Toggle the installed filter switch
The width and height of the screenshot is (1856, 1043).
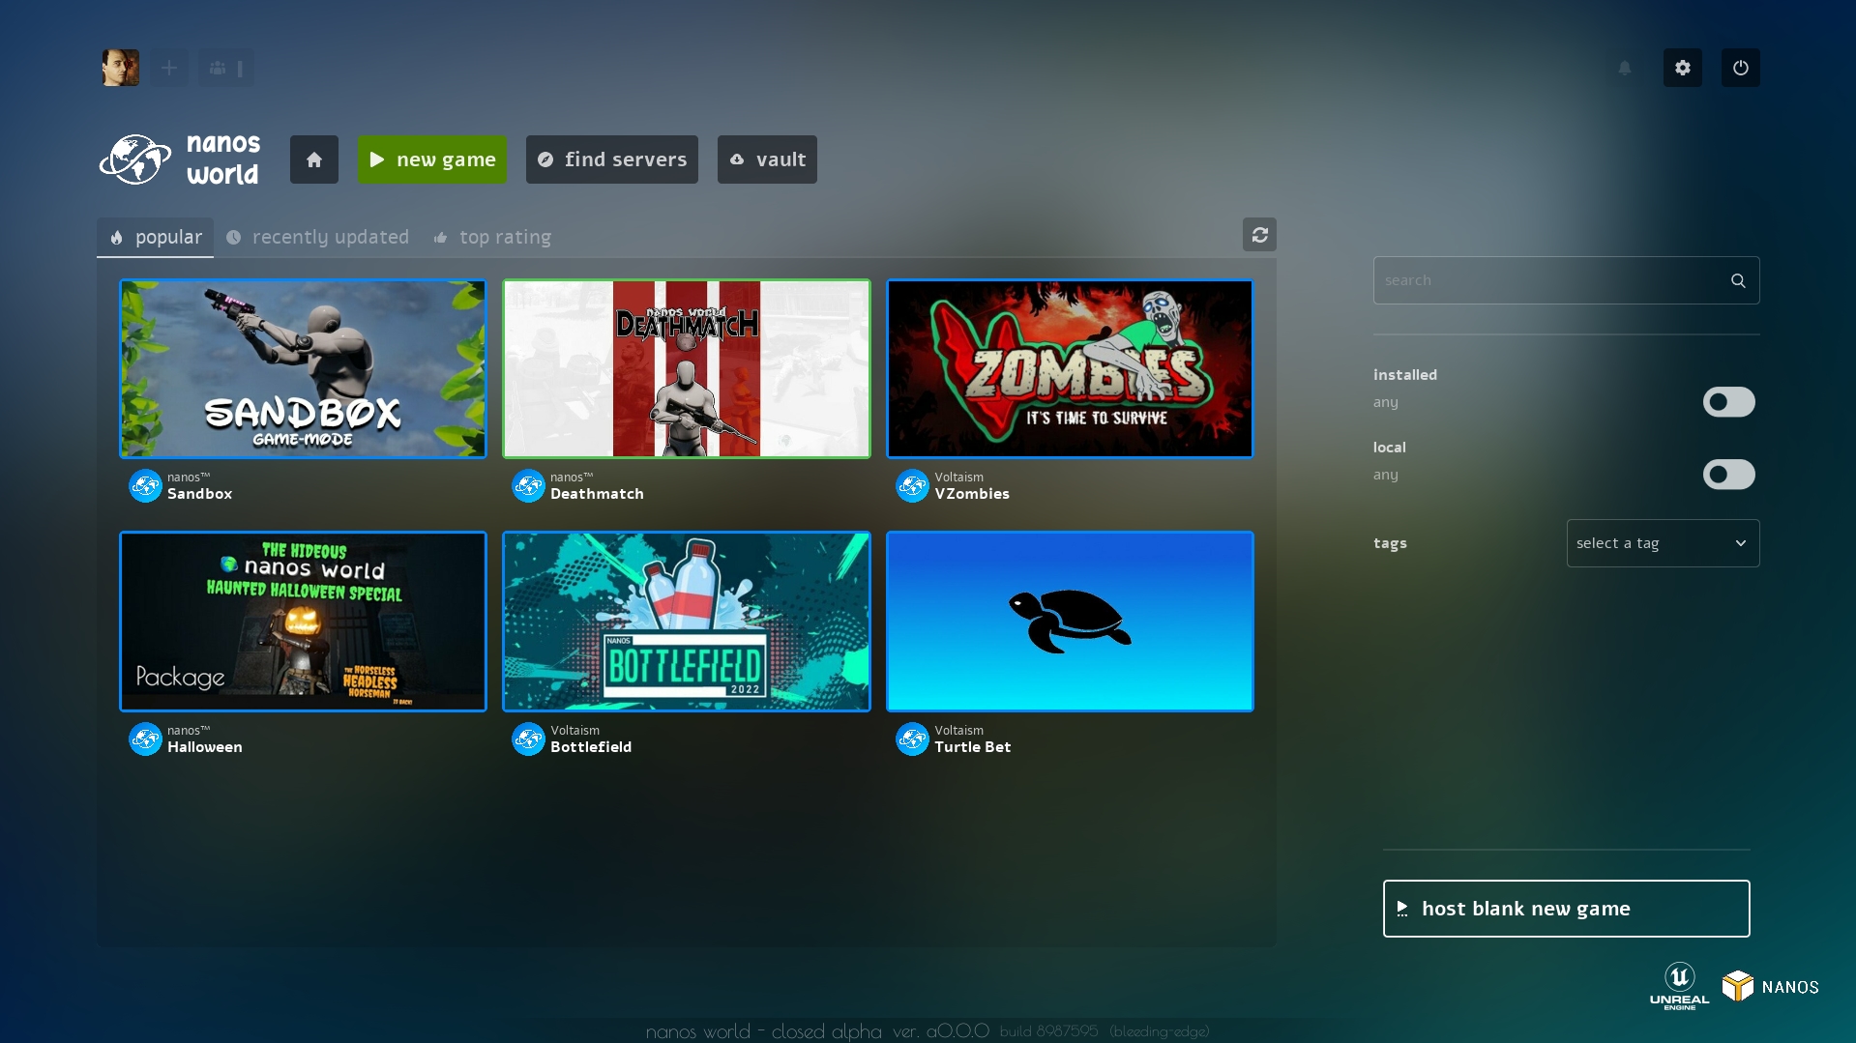(1728, 402)
